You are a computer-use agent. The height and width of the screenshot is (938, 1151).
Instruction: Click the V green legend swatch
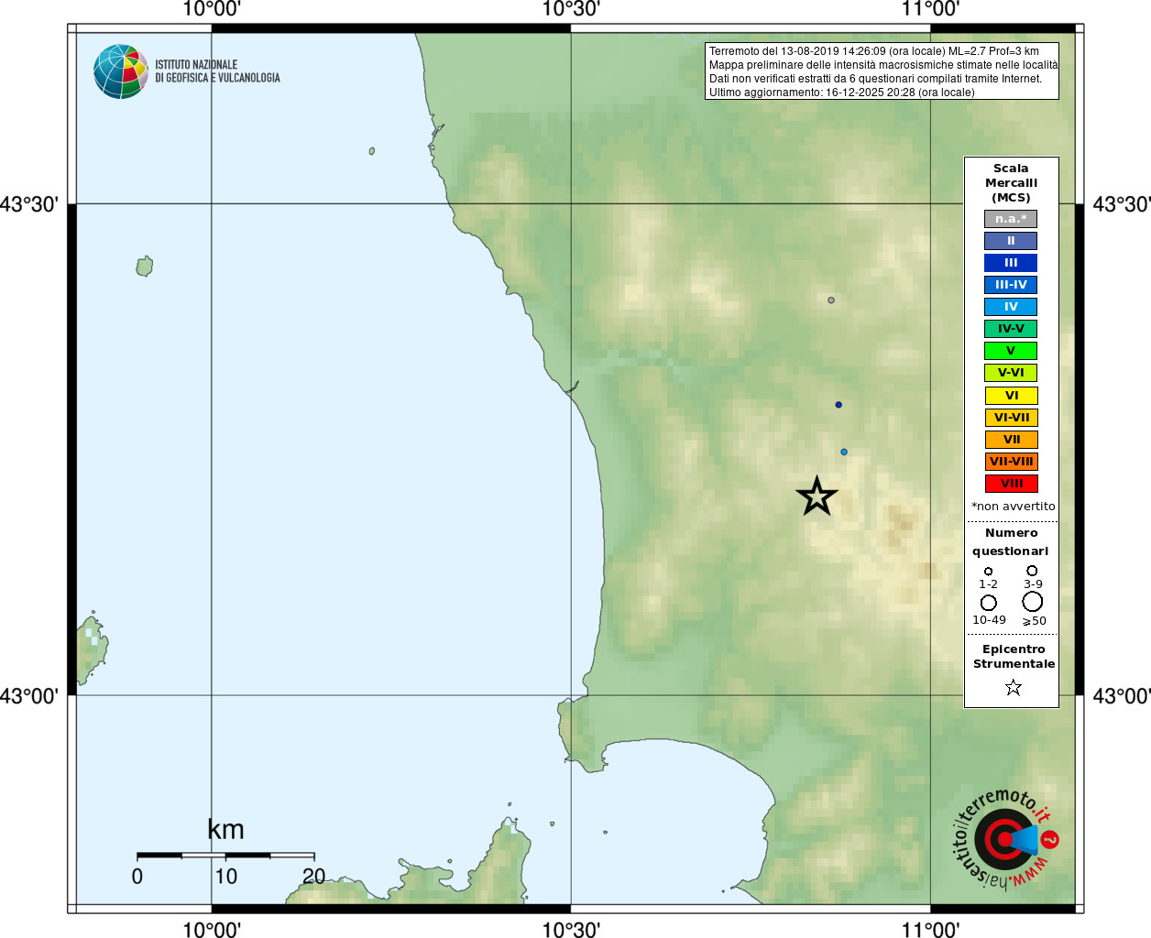point(1011,351)
